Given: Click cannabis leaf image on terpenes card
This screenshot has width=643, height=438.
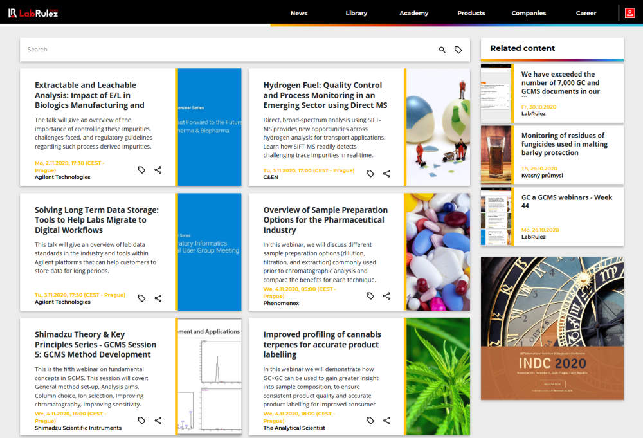Looking at the screenshot, I should point(438,376).
